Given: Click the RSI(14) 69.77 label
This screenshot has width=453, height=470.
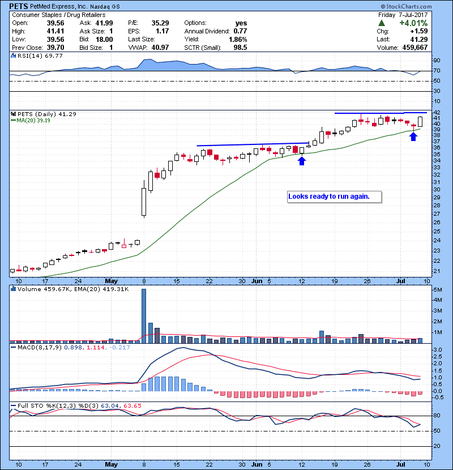Looking at the screenshot, I should 40,55.
